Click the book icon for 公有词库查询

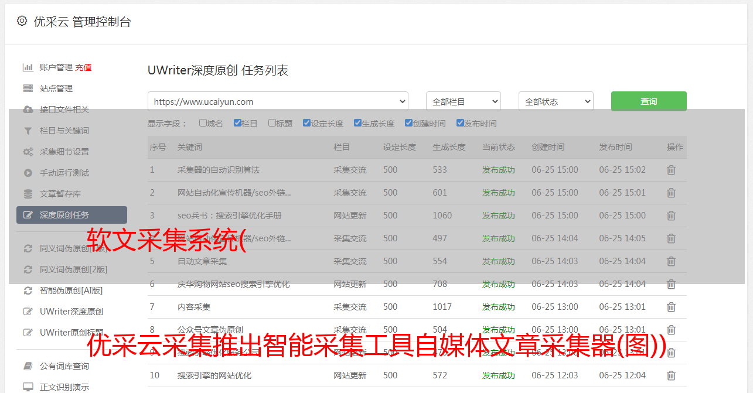click(x=28, y=366)
